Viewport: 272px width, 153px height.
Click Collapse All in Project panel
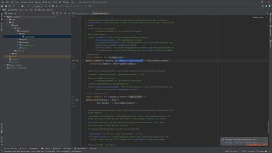(x=61, y=13)
